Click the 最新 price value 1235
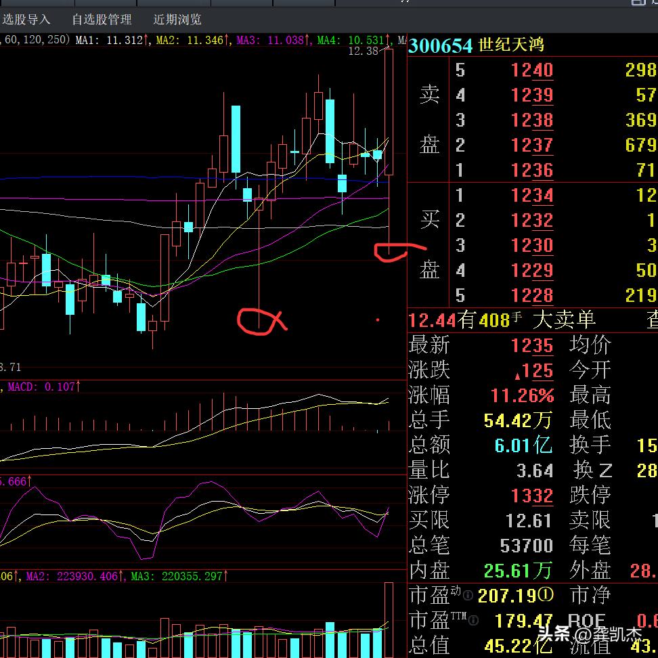The width and height of the screenshot is (658, 658). [x=531, y=346]
